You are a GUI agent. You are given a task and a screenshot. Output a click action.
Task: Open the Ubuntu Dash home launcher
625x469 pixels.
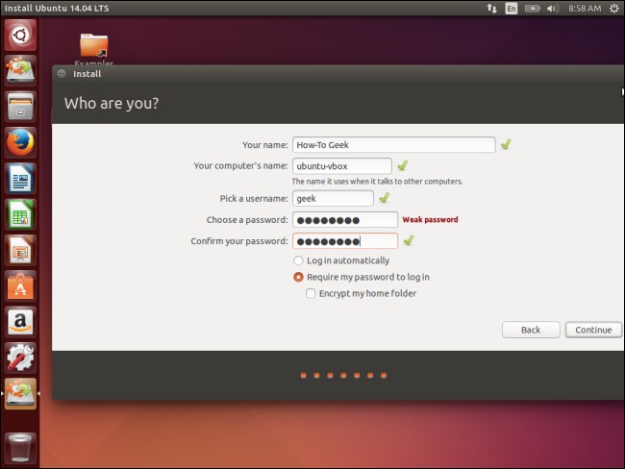tap(20, 36)
